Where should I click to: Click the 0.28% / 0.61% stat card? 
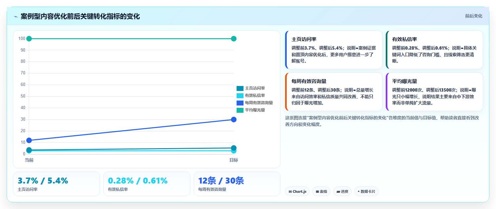pos(147,184)
